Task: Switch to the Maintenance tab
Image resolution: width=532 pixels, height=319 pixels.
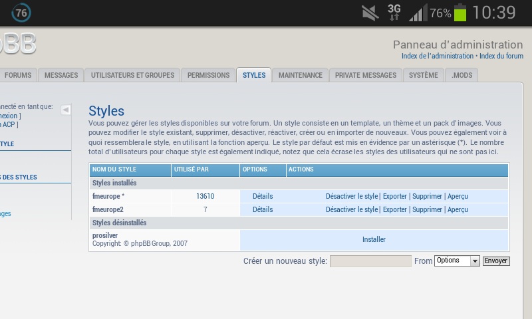Action: tap(300, 75)
